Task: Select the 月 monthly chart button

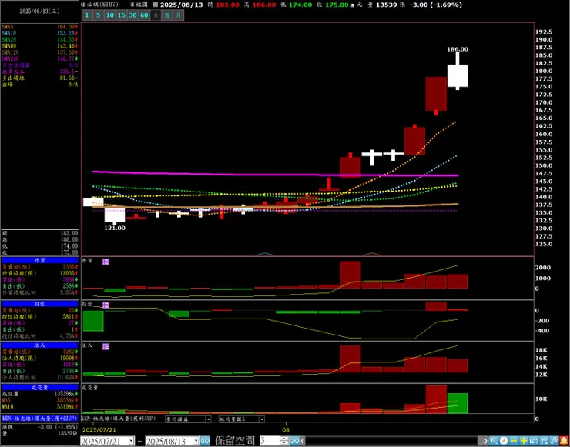Action: click(178, 15)
